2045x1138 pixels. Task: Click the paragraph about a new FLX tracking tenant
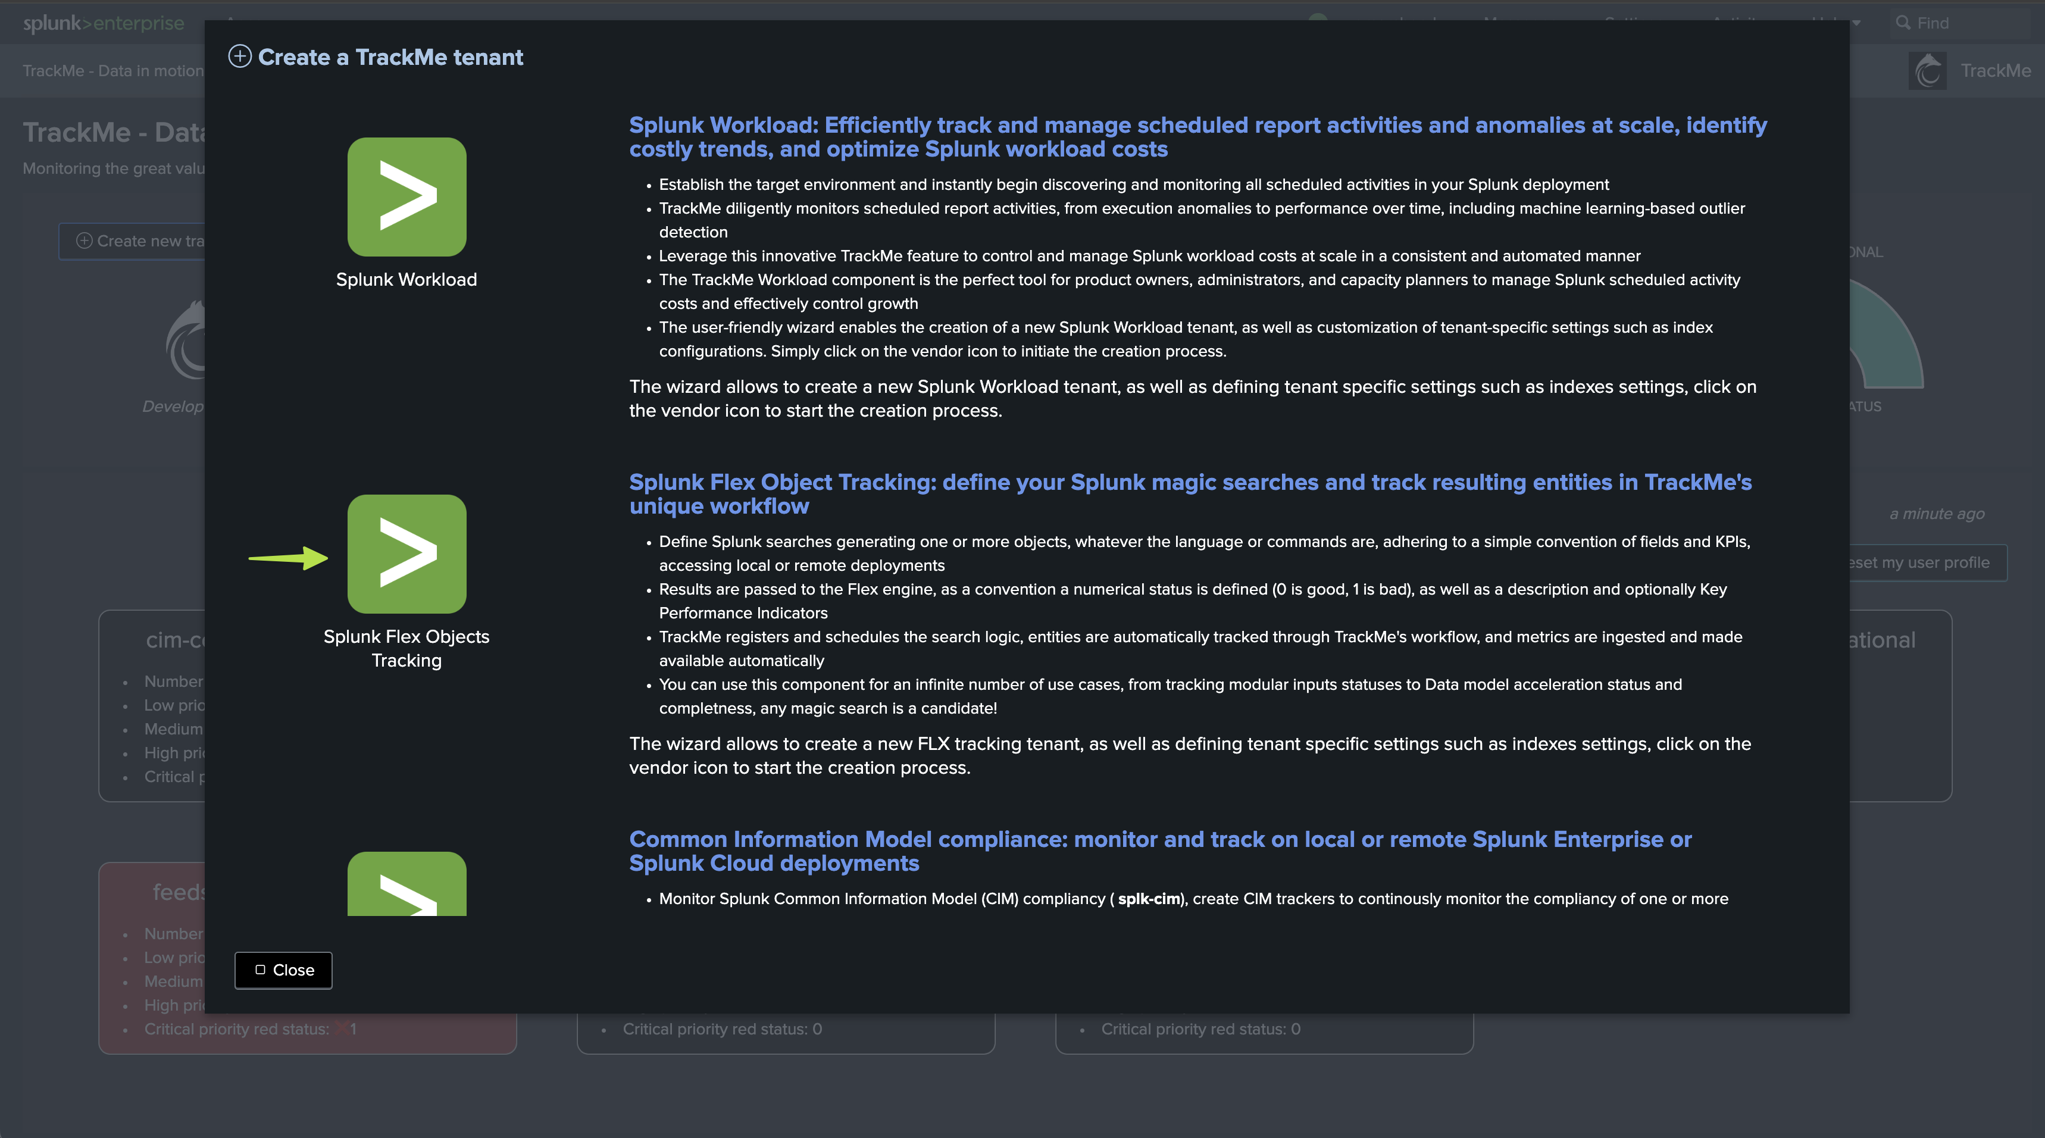coord(1190,756)
